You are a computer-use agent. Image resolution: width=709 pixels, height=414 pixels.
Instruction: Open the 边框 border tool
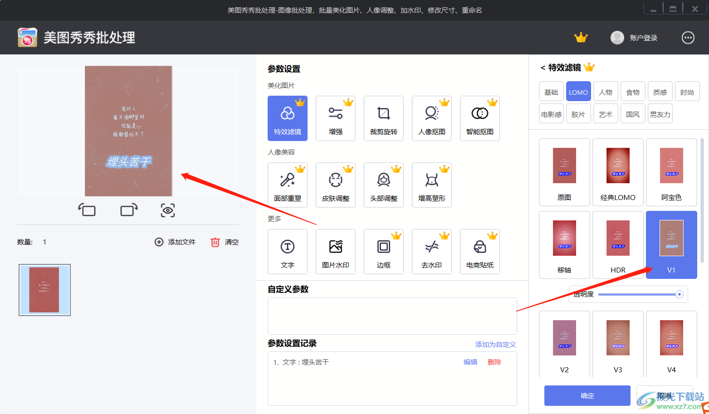384,252
